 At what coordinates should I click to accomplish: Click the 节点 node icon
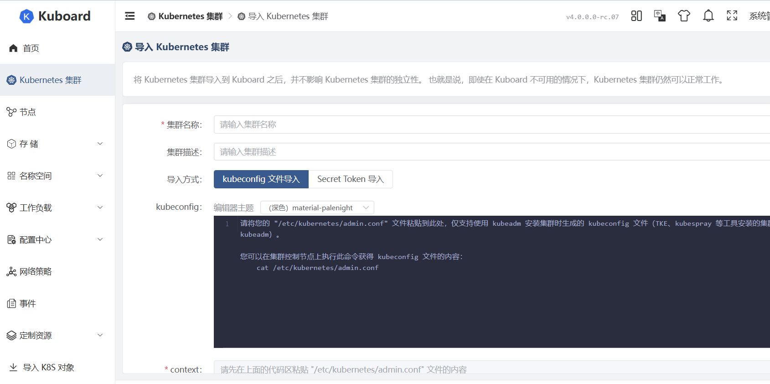pyautogui.click(x=11, y=112)
